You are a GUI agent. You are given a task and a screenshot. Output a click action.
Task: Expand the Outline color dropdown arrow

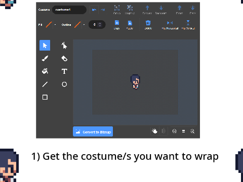(84, 25)
